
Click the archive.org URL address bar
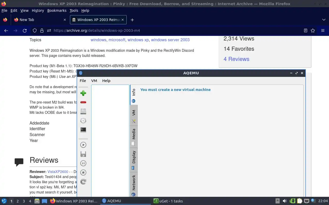pos(97,30)
